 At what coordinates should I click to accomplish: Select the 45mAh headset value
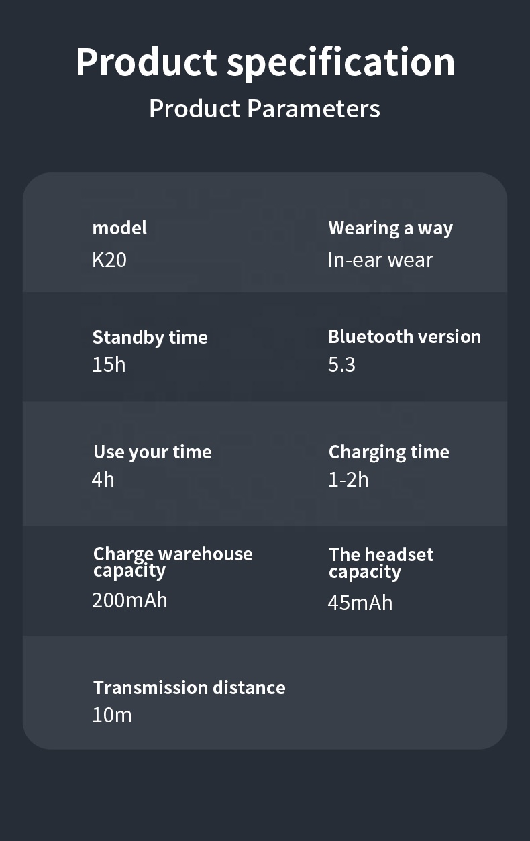[x=360, y=603]
